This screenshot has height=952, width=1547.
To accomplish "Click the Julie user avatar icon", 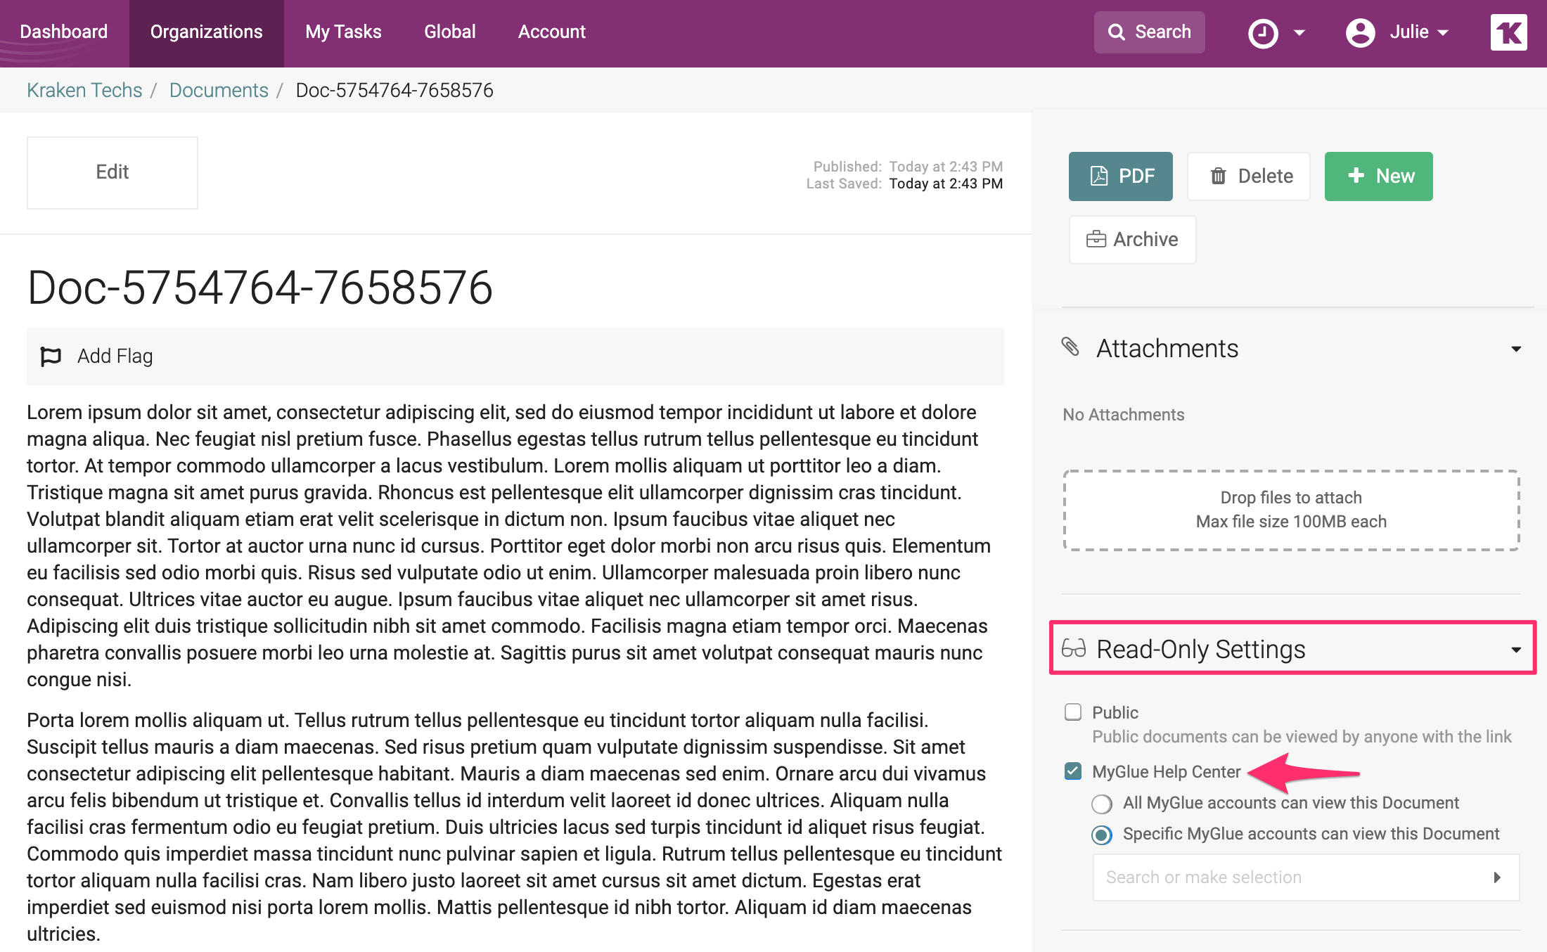I will (x=1360, y=32).
